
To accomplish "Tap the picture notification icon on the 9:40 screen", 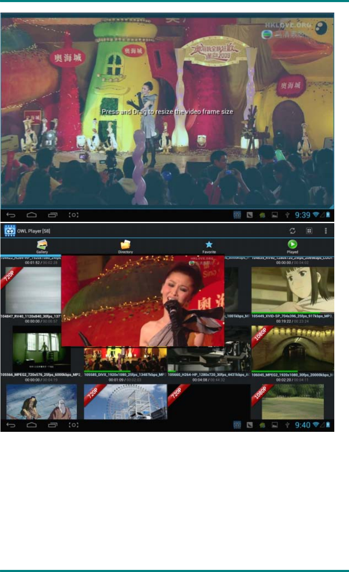I will point(275,425).
